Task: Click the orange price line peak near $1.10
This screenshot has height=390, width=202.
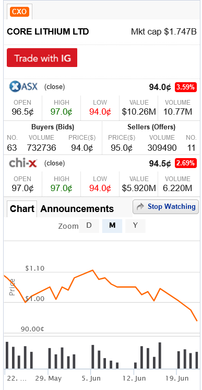Action: coord(92,270)
